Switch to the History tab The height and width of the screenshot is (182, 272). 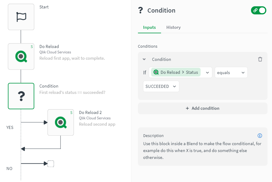point(173,27)
